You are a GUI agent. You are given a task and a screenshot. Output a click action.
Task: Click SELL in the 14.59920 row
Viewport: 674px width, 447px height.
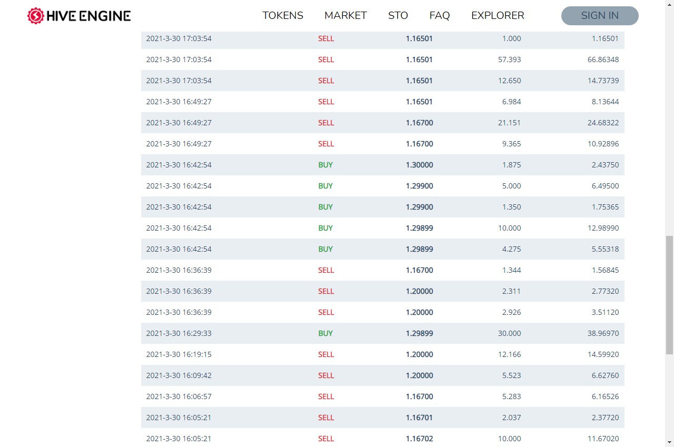[326, 354]
